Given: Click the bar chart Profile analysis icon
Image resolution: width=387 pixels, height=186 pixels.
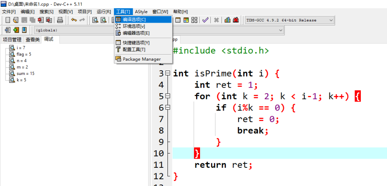Looking at the screenshot, I should [227, 20].
